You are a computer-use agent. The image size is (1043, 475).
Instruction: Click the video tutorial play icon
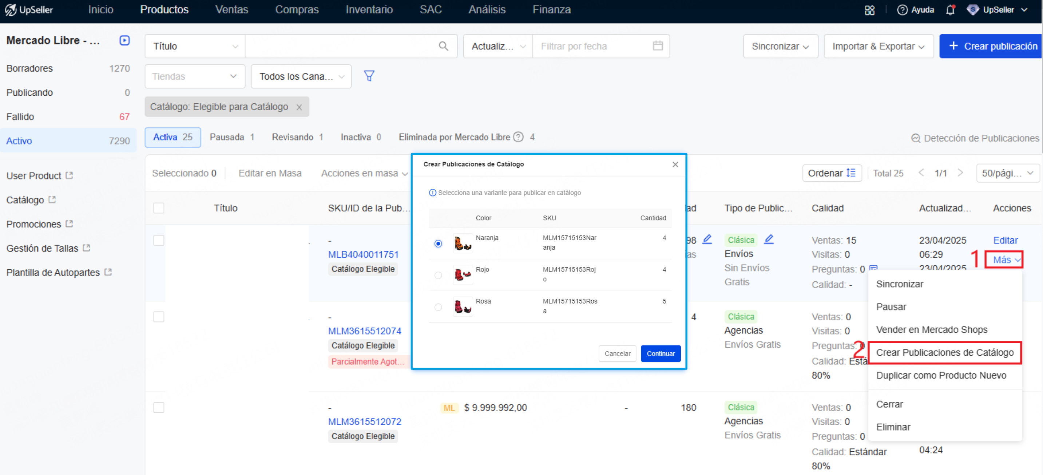click(x=124, y=40)
